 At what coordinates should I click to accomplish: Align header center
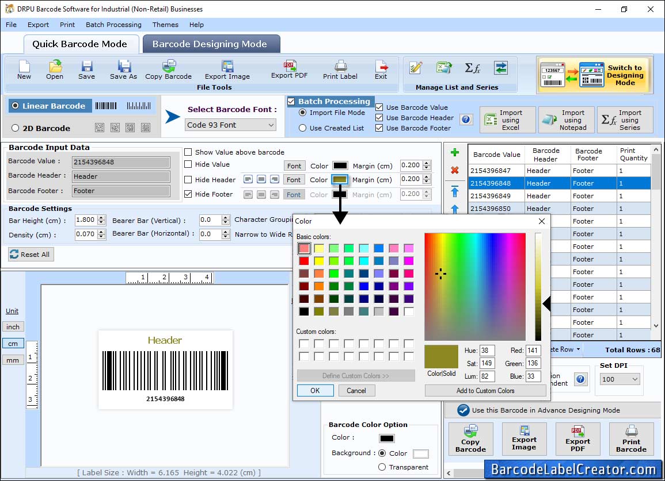261,179
